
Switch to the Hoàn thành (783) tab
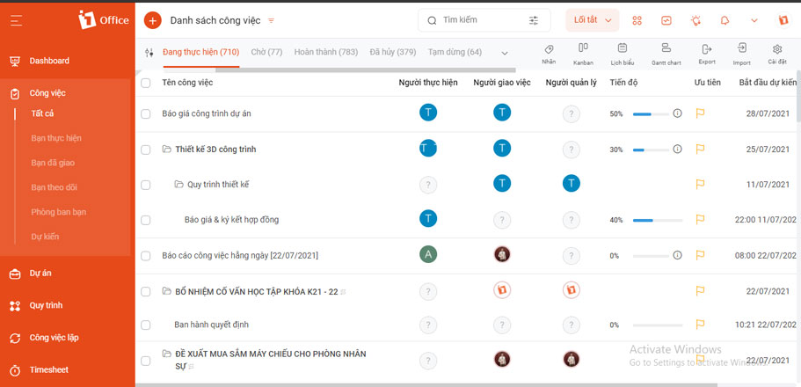coord(326,52)
